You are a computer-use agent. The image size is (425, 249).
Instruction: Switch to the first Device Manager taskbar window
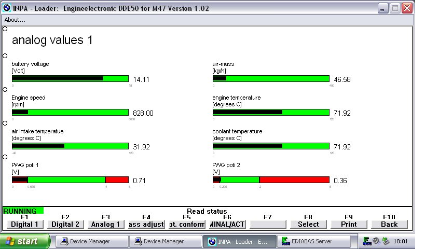tap(92, 241)
